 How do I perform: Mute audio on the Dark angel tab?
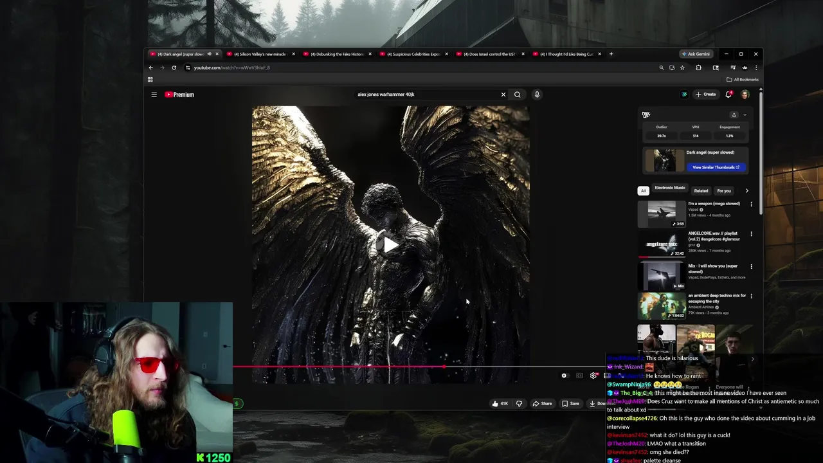pyautogui.click(x=209, y=54)
